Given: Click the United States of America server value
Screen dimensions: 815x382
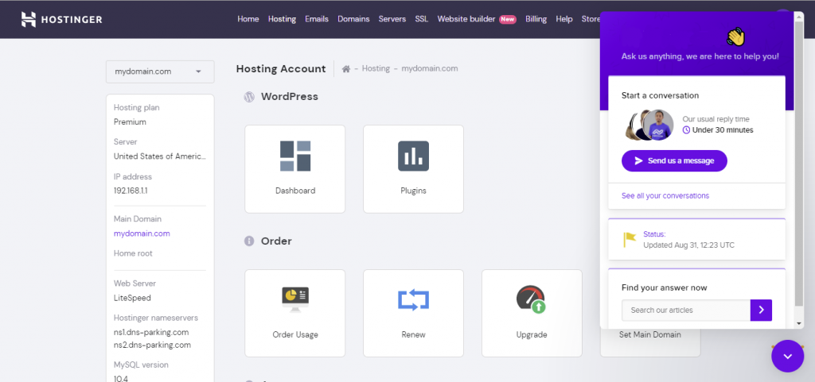Looking at the screenshot, I should point(159,156).
